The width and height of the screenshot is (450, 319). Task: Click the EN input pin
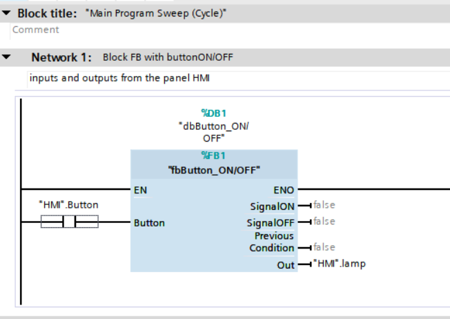(x=140, y=189)
